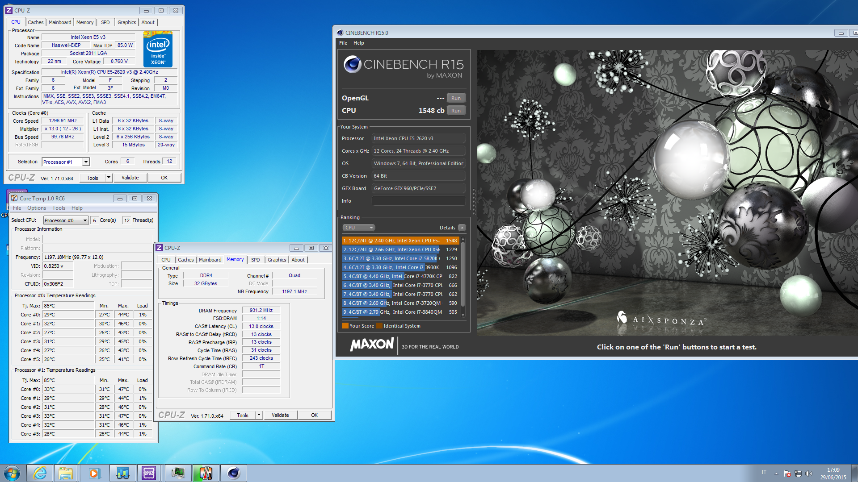Select ranking row i7-5820K score 1250
858x482 pixels.
(400, 258)
